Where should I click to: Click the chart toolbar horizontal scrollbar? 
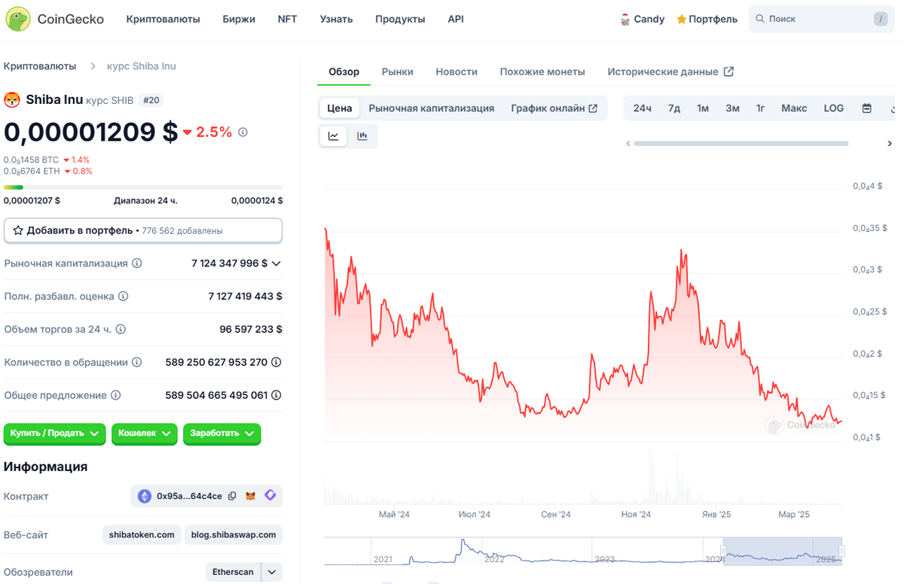[x=741, y=143]
